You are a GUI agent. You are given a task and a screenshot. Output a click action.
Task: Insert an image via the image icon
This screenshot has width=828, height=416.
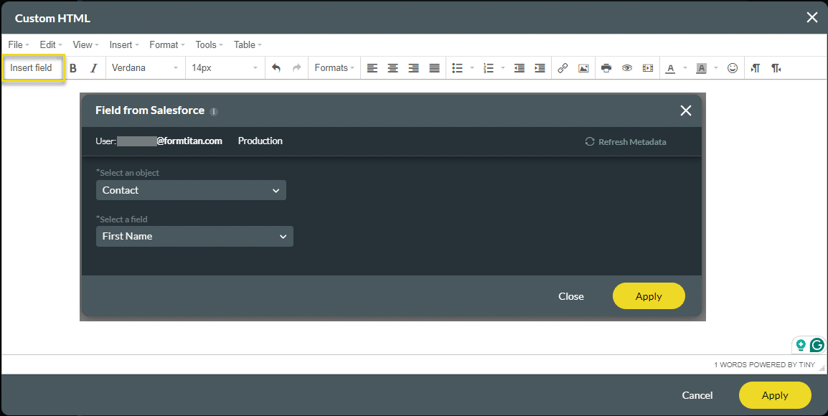583,67
